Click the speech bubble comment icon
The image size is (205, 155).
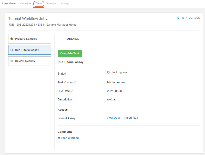(59, 138)
